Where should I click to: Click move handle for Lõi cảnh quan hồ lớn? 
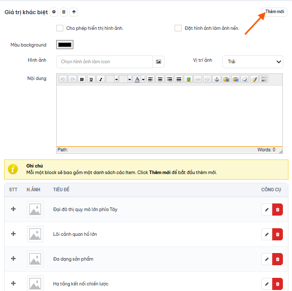(13, 234)
